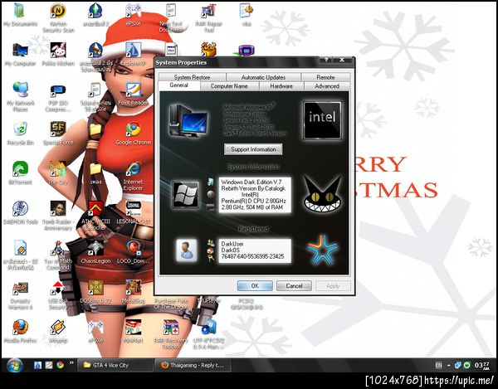Switch to the Computer Name tab
The image size is (498, 389).
[x=229, y=86]
